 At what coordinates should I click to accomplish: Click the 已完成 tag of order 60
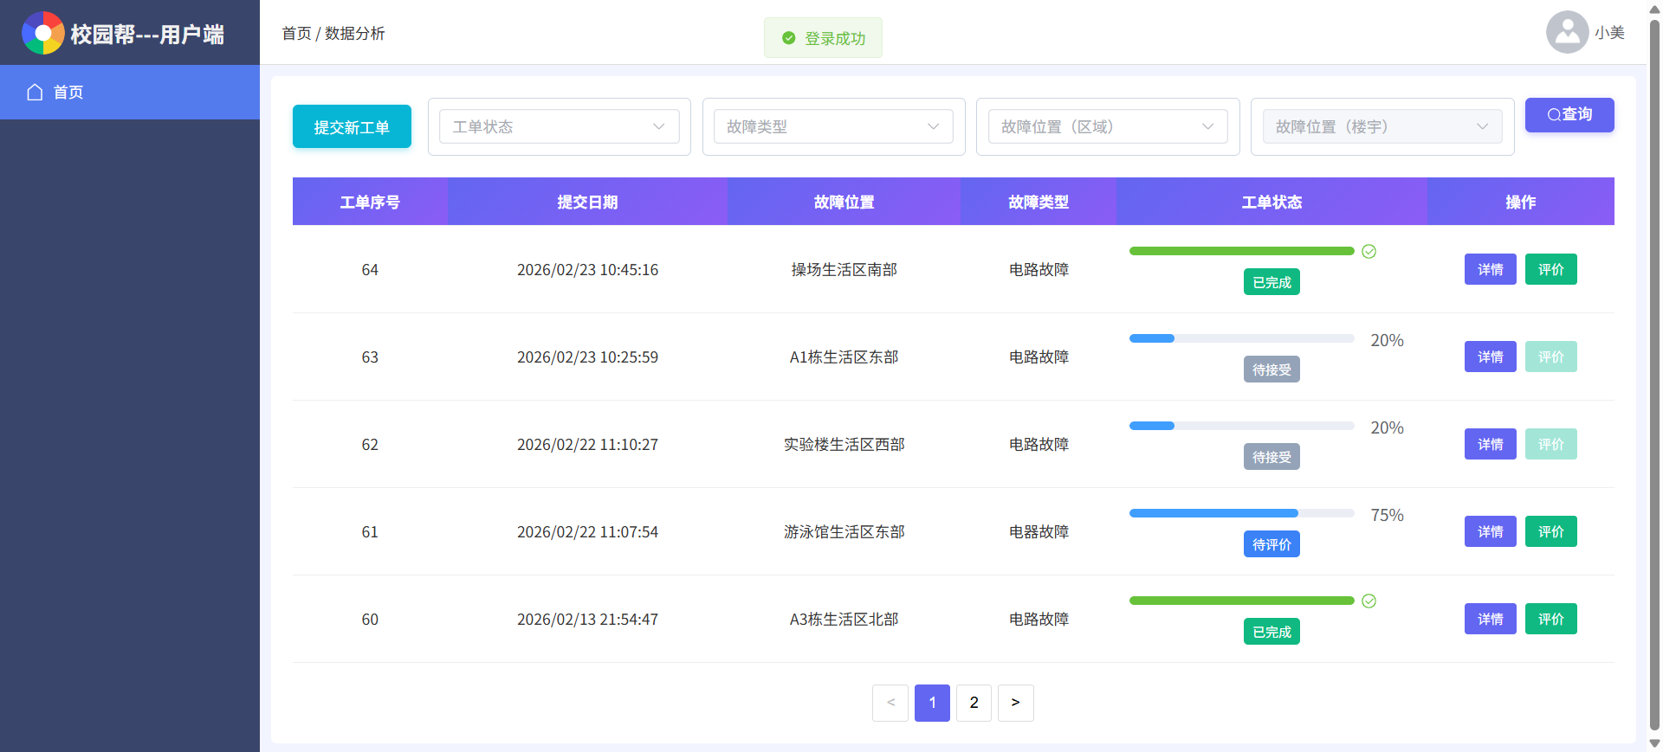coord(1272,632)
